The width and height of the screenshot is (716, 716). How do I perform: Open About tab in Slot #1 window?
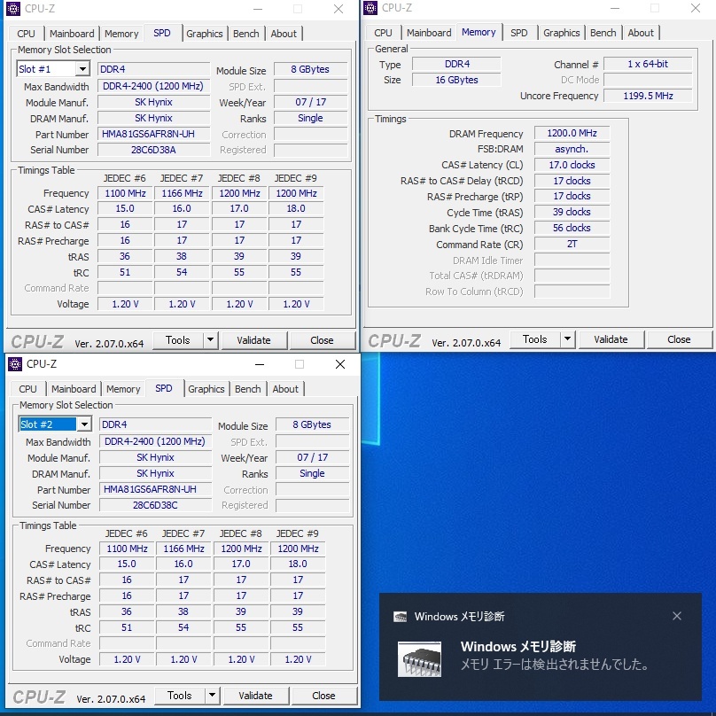click(x=284, y=34)
